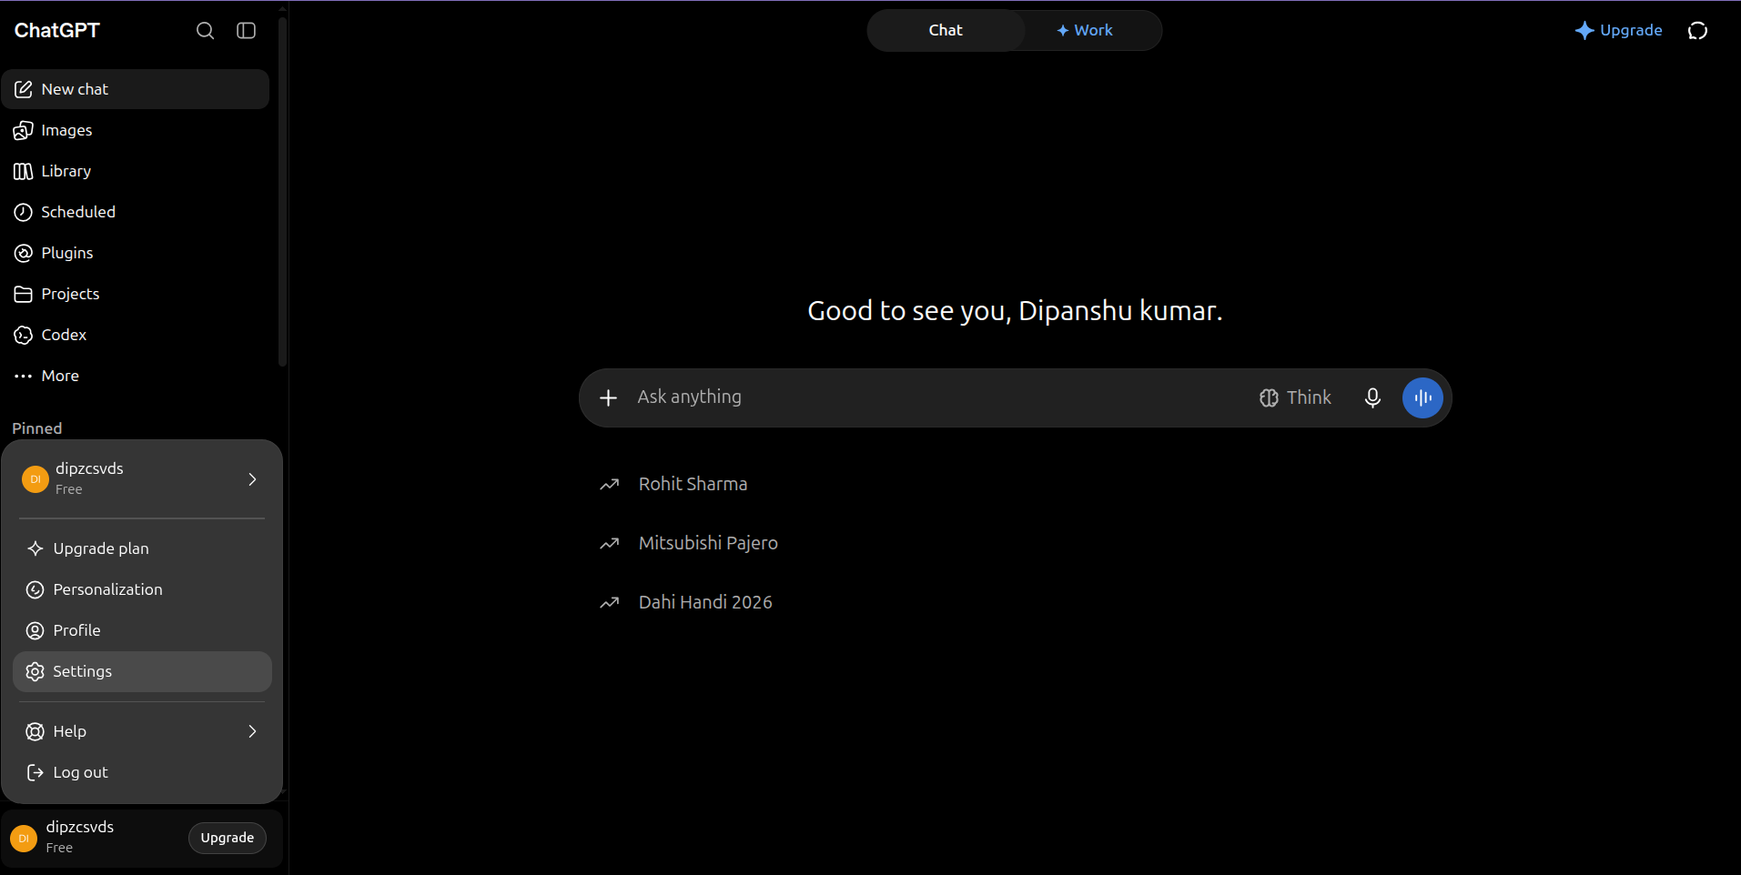Screen dimensions: 1741x875
Task: Click trending arrow icon beside Rohit Sharma
Action: (x=609, y=485)
